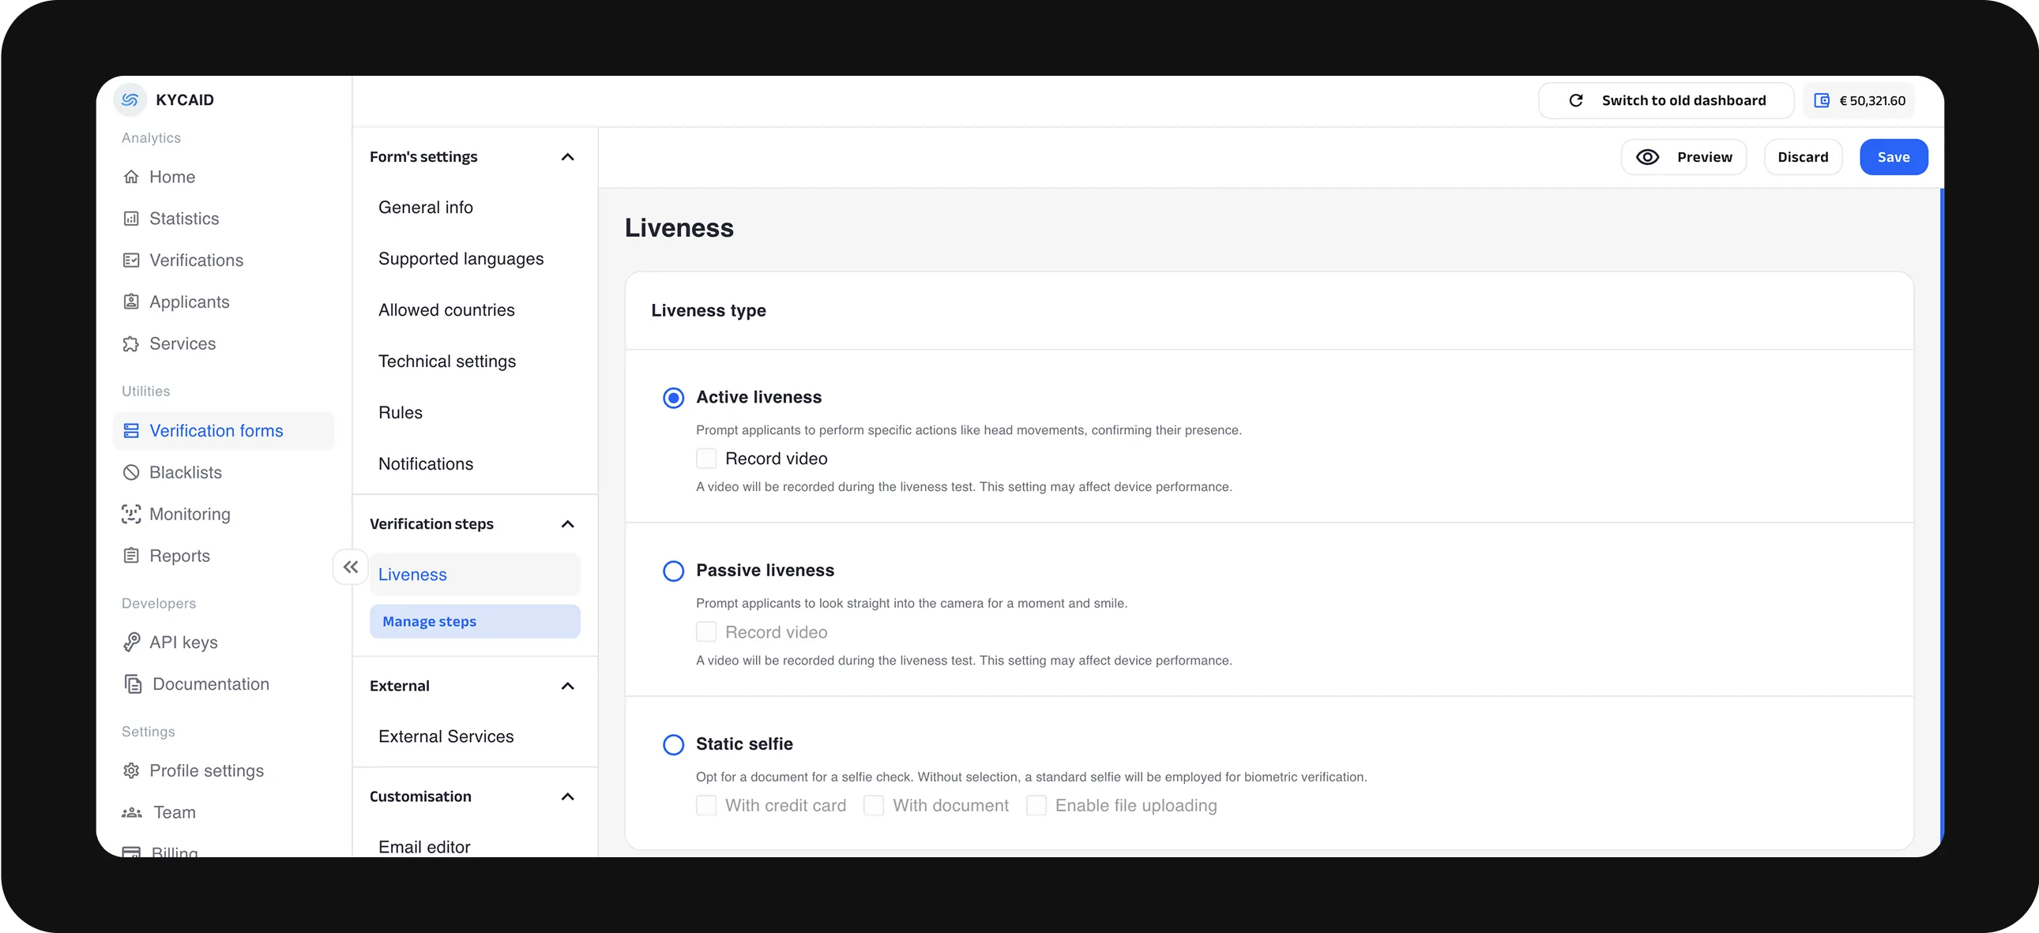
Task: Click the API keys key icon
Action: click(131, 642)
